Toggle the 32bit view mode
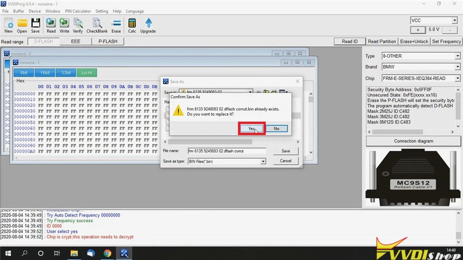Viewport: 463px width, 260px height. point(66,73)
